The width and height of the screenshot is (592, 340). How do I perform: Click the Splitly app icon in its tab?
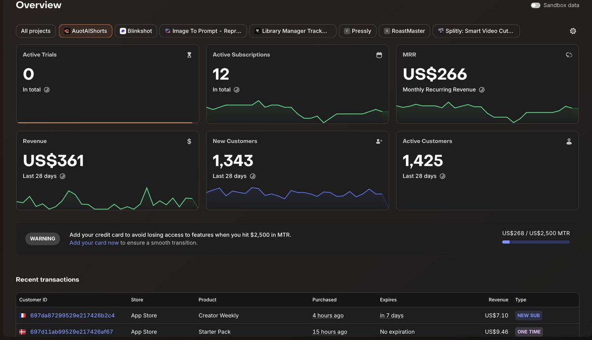[x=441, y=31]
